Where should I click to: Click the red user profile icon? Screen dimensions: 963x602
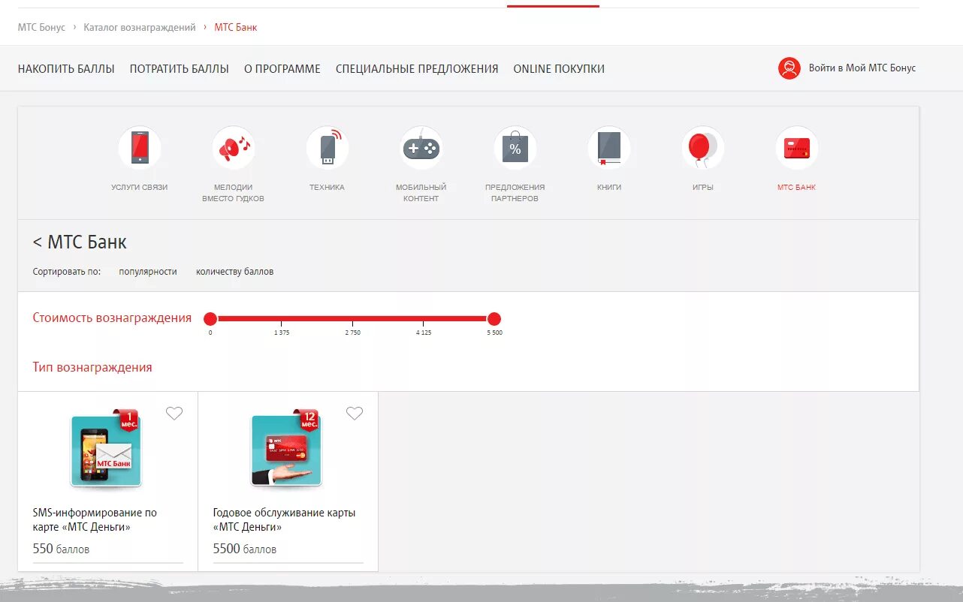coord(789,68)
